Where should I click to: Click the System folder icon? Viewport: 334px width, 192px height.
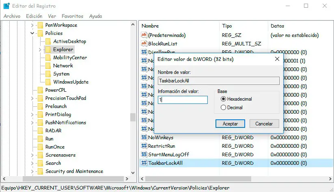pos(48,74)
